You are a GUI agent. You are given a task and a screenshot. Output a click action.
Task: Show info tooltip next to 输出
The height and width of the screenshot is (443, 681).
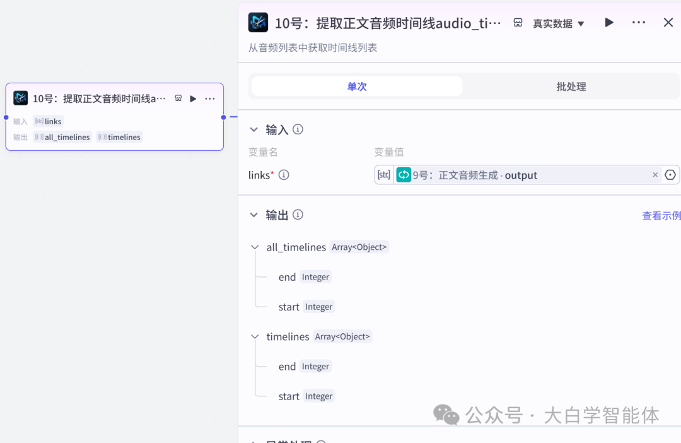298,215
